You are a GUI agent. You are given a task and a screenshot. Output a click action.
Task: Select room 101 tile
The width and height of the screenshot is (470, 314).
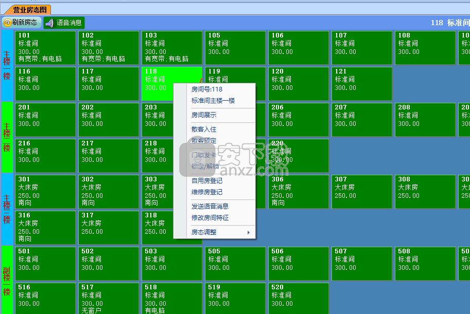click(45, 48)
